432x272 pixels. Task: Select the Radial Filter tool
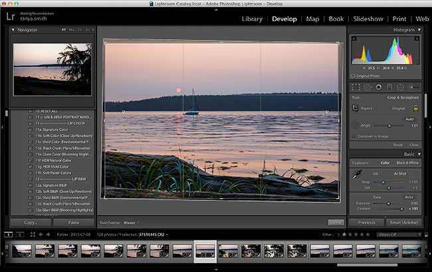click(400, 87)
